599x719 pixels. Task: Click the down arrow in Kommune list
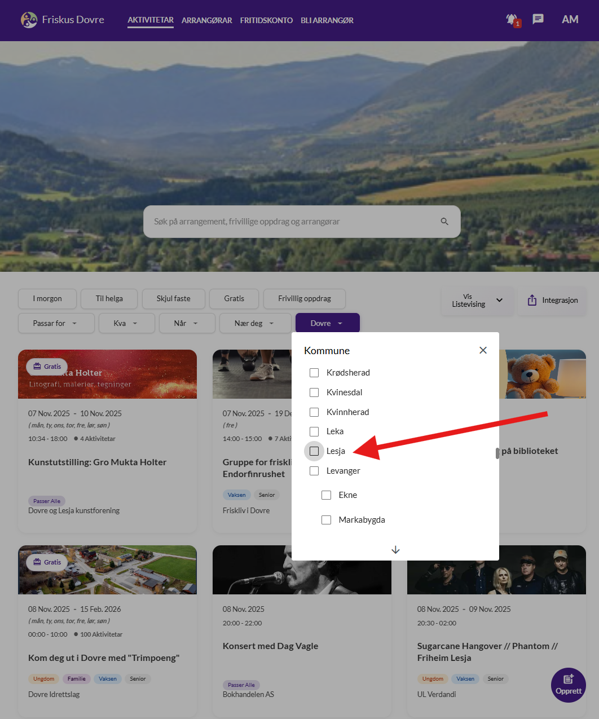(395, 550)
